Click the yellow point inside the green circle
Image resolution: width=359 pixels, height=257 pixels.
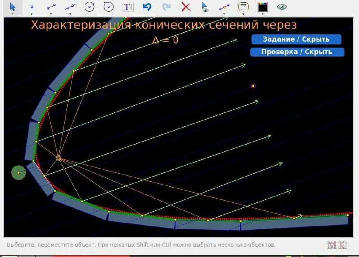point(19,173)
